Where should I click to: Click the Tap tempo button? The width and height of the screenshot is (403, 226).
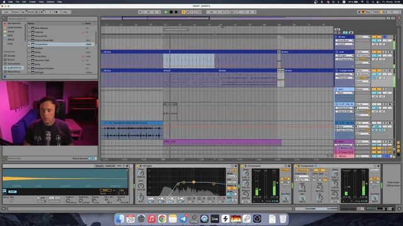[23, 12]
